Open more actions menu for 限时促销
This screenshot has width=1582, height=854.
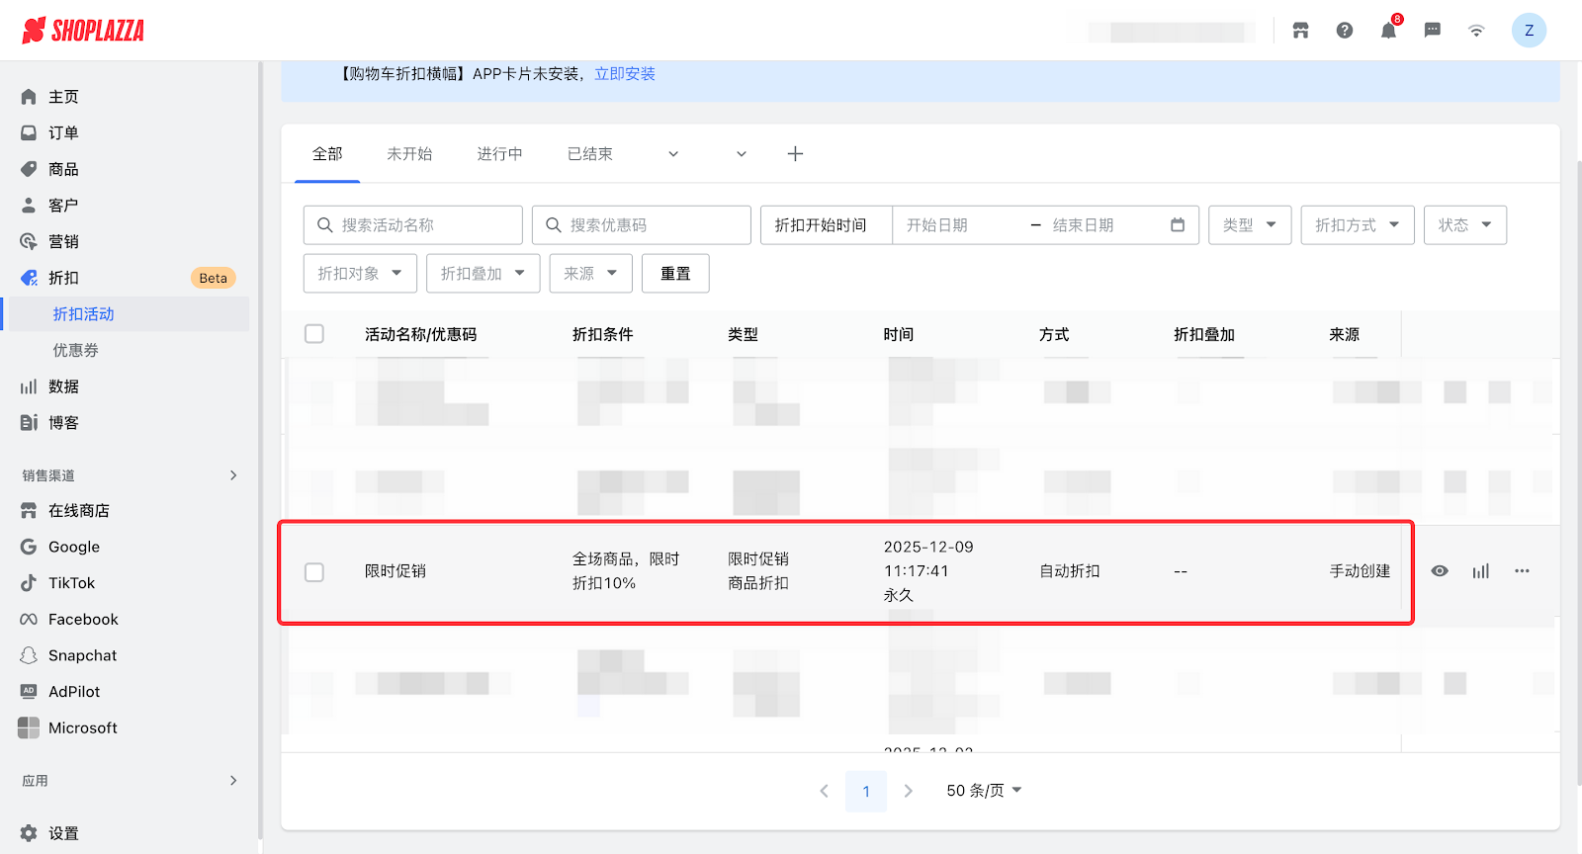(x=1522, y=571)
